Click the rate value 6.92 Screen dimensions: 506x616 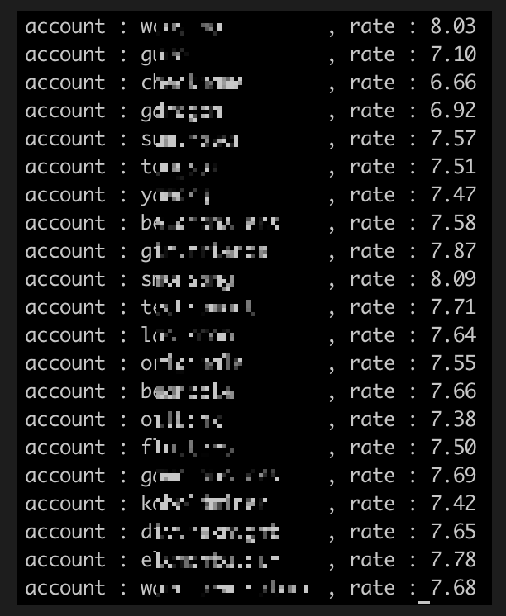pos(453,111)
